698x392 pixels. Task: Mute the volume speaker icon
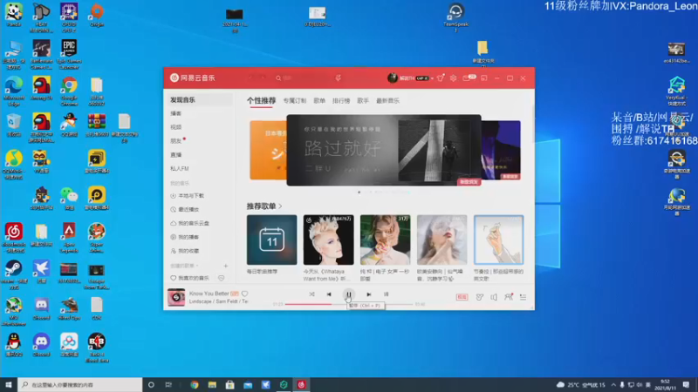494,297
